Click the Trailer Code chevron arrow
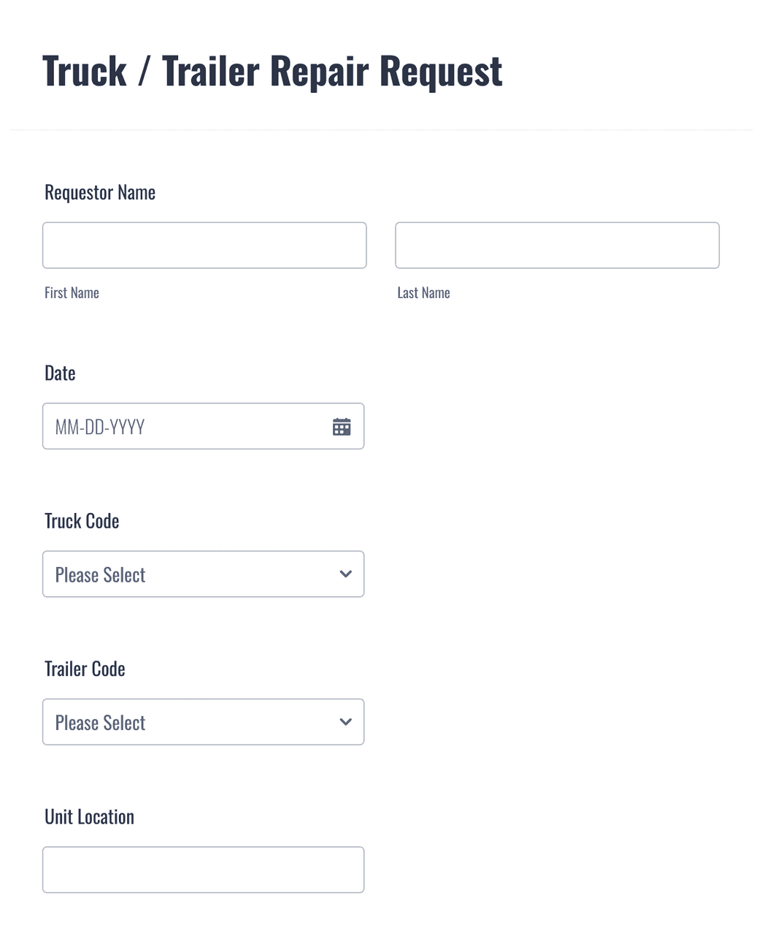Screen dimensions: 762x939 click(346, 722)
